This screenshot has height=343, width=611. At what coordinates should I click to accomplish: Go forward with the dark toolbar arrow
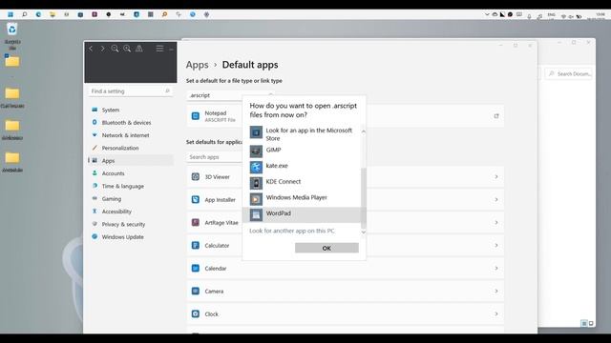[x=102, y=49]
